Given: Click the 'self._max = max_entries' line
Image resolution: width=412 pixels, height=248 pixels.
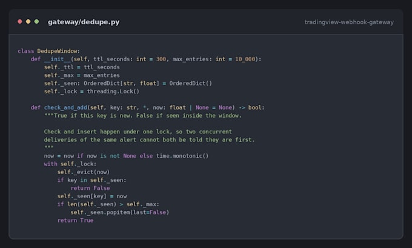Looking at the screenshot, I should [82, 75].
